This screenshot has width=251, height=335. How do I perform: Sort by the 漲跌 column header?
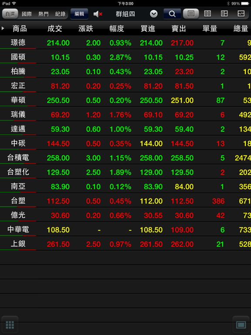(x=85, y=28)
